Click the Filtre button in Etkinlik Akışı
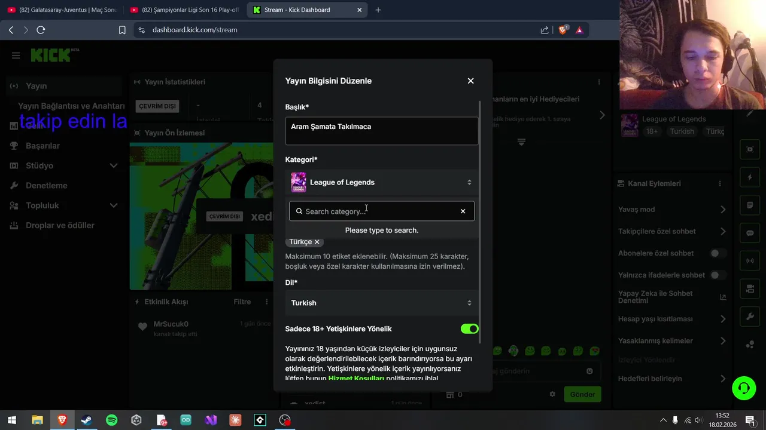The width and height of the screenshot is (766, 430). coord(242,302)
